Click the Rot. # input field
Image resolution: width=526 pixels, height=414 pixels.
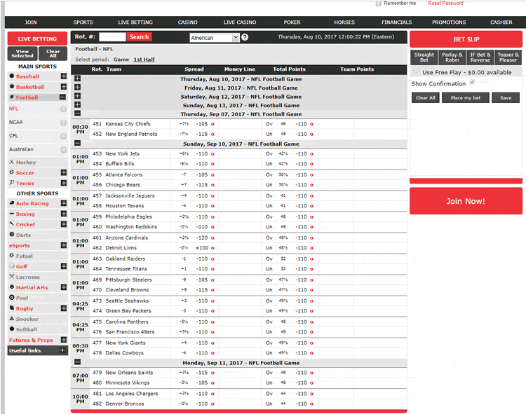[112, 37]
